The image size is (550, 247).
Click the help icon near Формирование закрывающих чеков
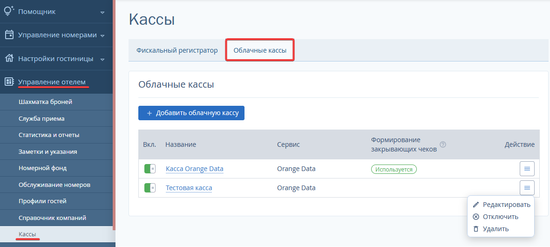(443, 144)
